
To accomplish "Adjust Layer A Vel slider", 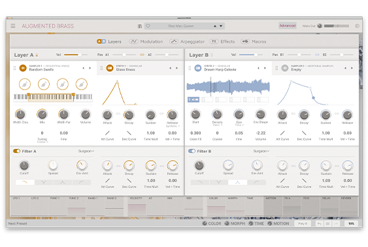I will (x=76, y=55).
